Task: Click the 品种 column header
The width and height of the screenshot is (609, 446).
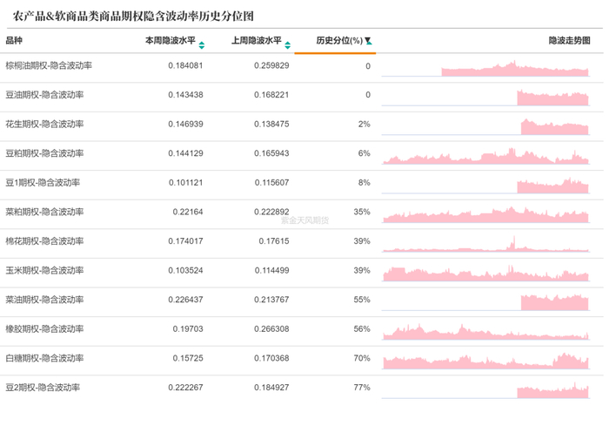Action: 14,41
